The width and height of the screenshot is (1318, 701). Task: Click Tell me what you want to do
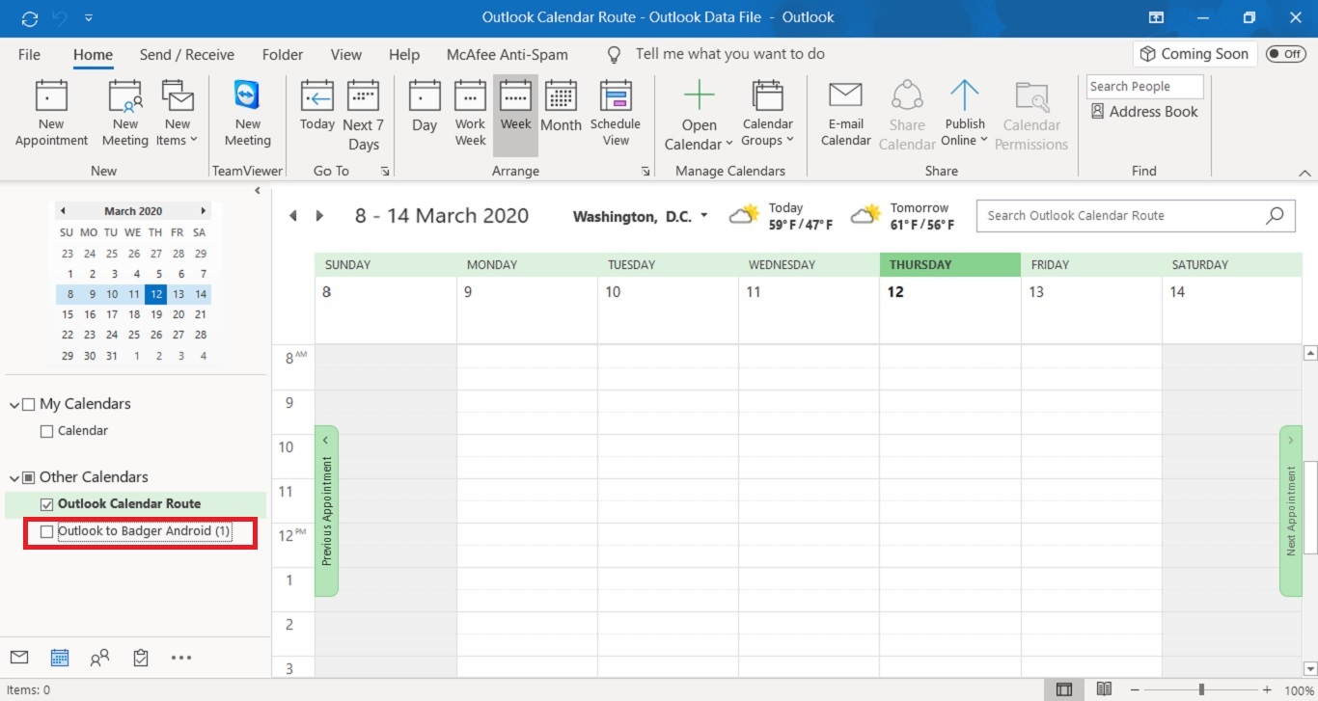716,54
